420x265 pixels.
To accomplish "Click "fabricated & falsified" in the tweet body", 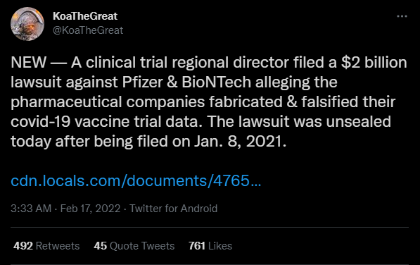I will pyautogui.click(x=284, y=102).
